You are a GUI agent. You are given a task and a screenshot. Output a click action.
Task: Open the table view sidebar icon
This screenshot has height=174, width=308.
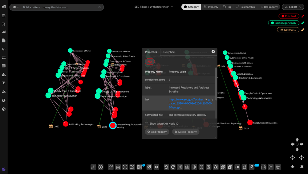point(4,66)
